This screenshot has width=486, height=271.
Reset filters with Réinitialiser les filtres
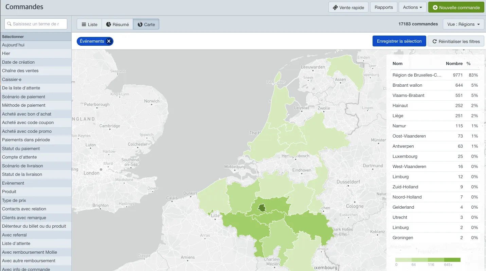[x=456, y=41]
